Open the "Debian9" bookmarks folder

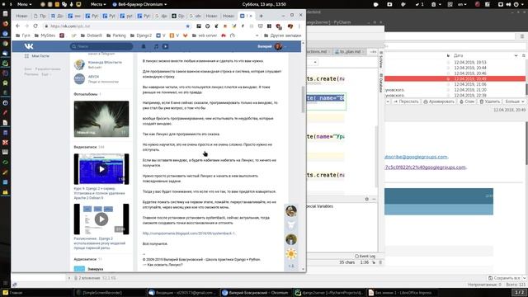92,35
